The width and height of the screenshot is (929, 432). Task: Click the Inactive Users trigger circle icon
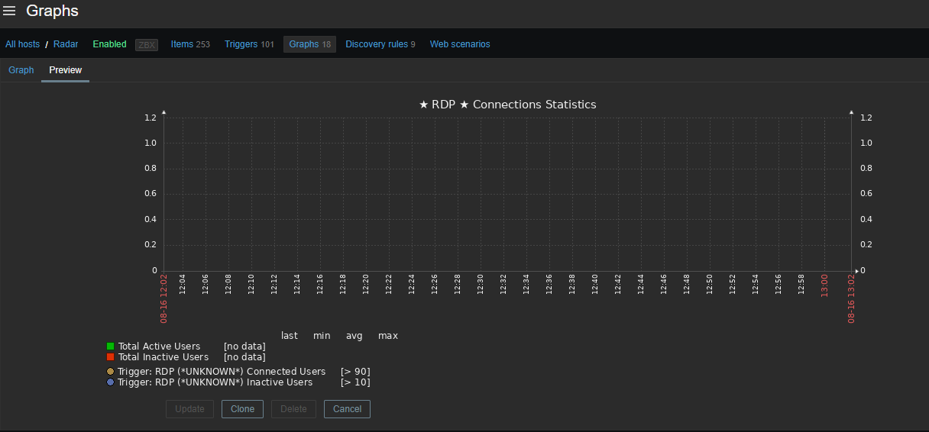tap(111, 382)
